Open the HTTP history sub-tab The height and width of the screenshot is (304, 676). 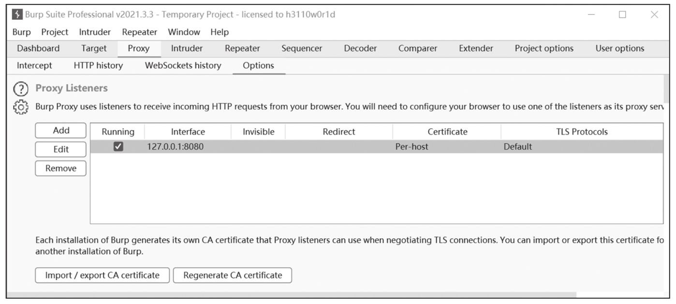[x=98, y=66]
